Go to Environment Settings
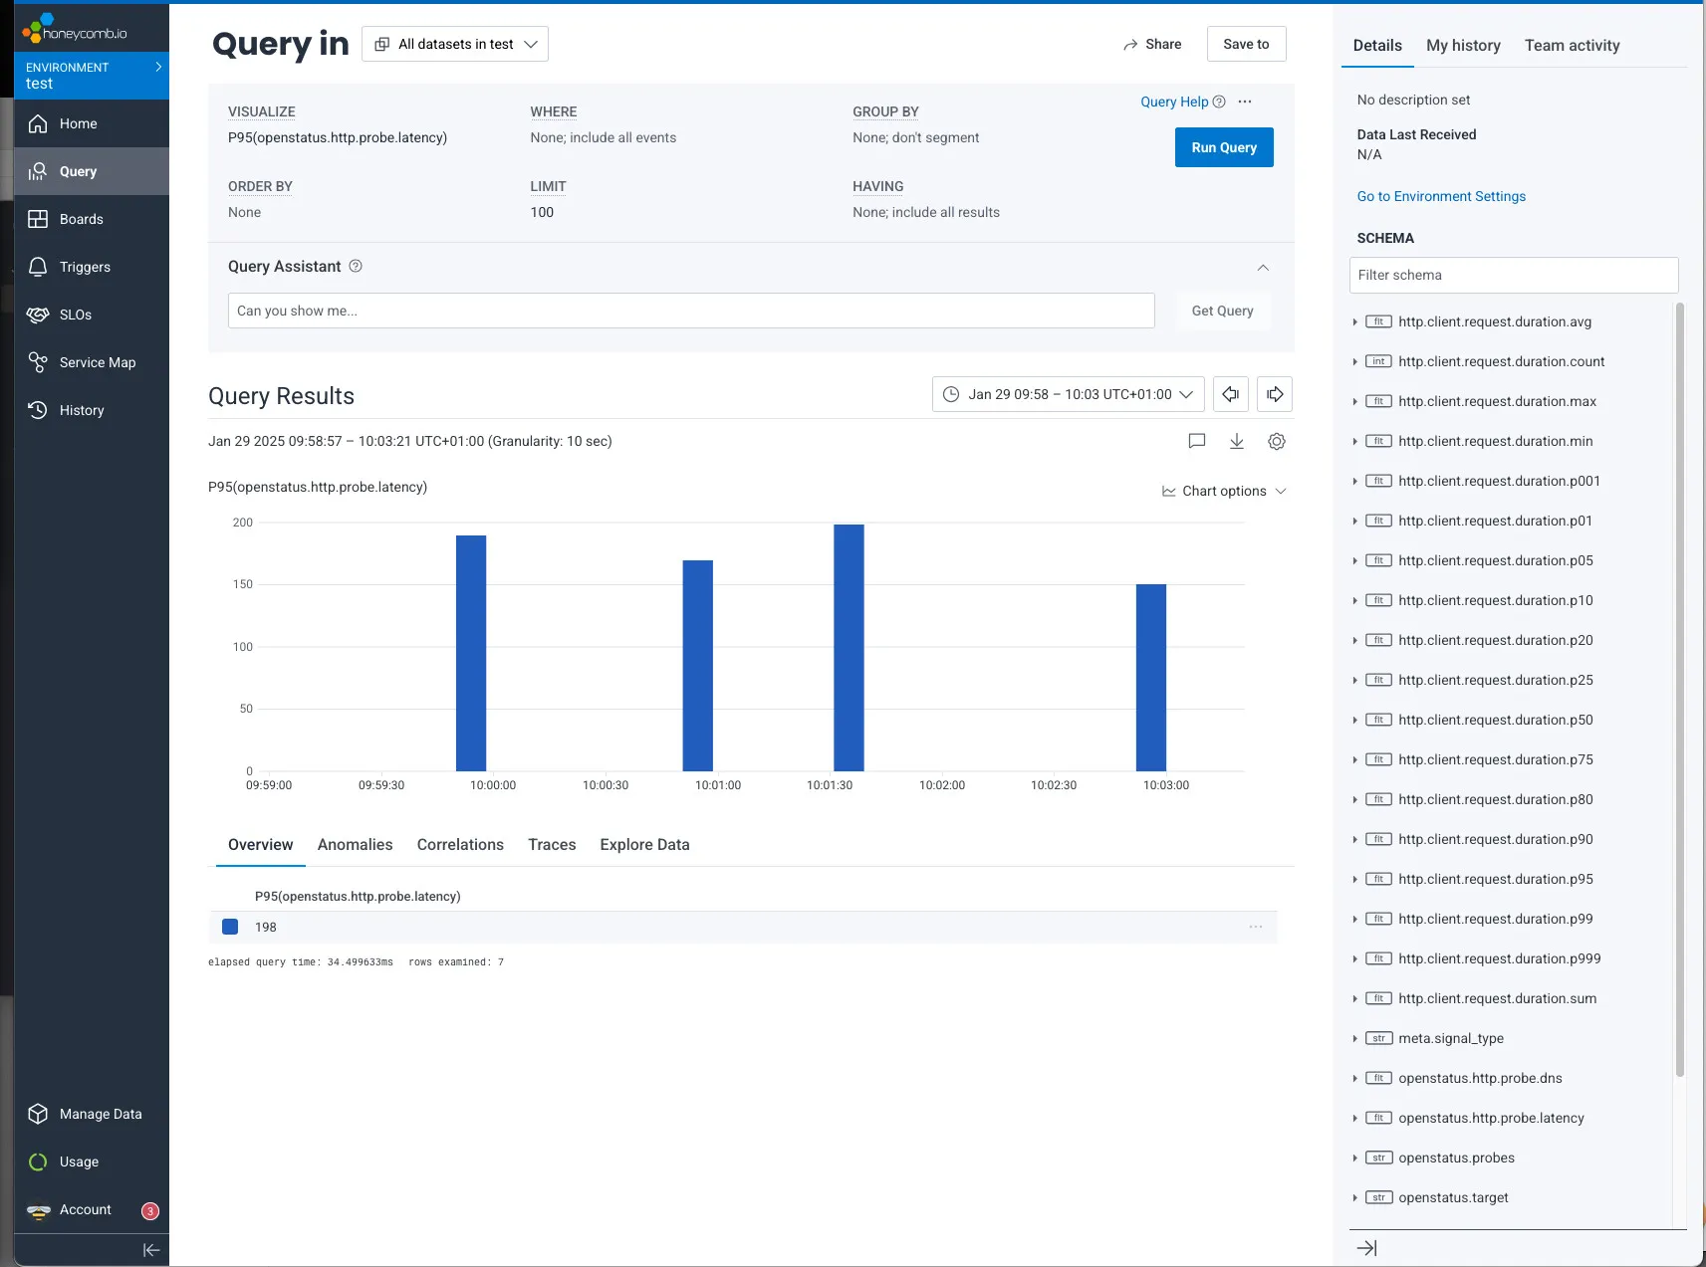The image size is (1706, 1267). (1439, 196)
